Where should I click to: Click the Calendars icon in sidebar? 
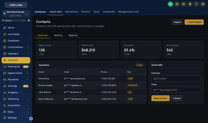(x=5, y=54)
